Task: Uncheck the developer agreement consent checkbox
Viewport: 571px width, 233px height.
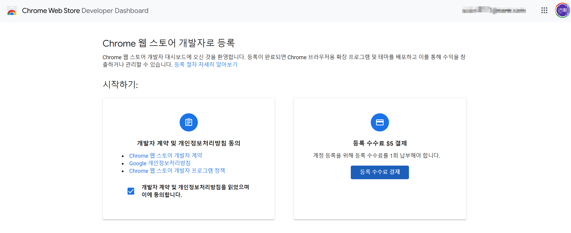Action: point(131,191)
